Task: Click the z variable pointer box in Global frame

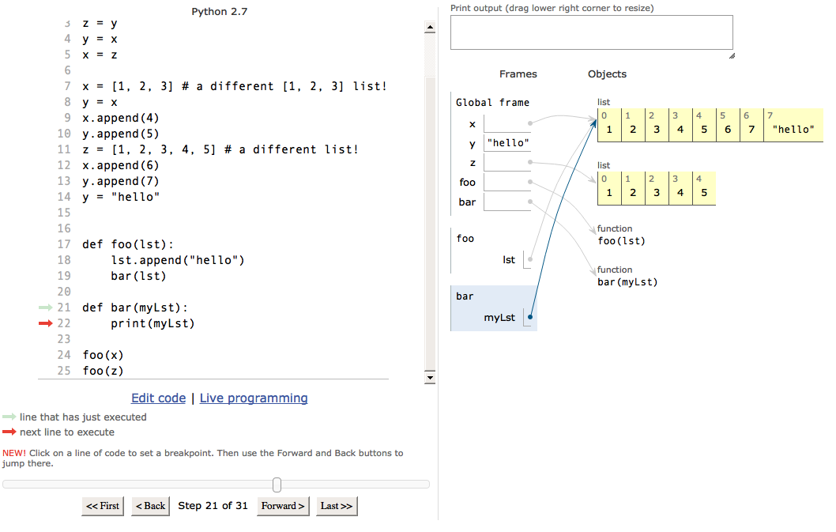Action: click(x=507, y=162)
